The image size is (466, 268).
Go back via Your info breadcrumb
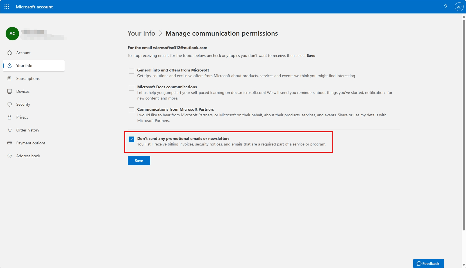[x=141, y=33]
